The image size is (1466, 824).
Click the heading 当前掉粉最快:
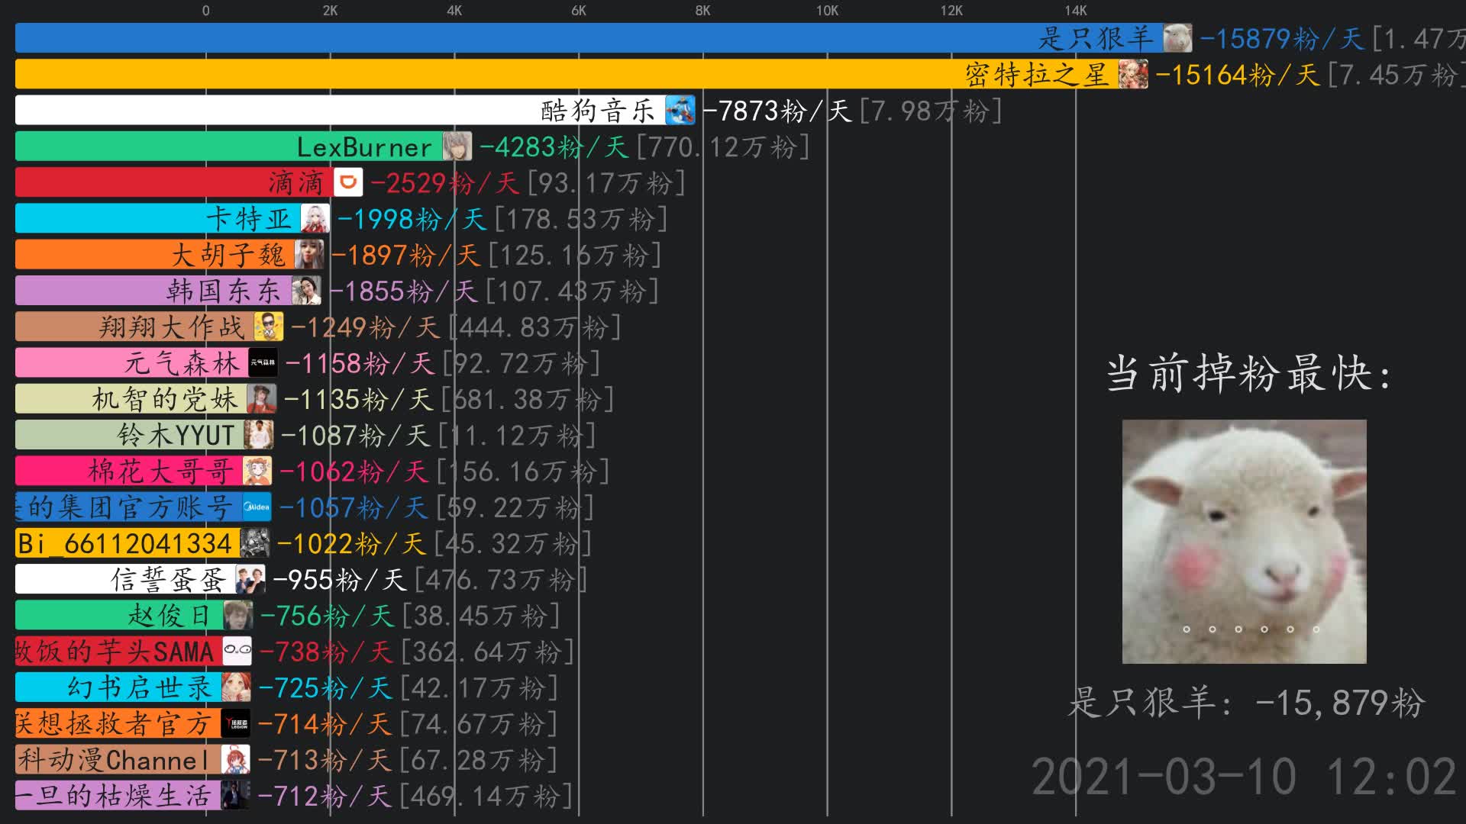coord(1249,373)
